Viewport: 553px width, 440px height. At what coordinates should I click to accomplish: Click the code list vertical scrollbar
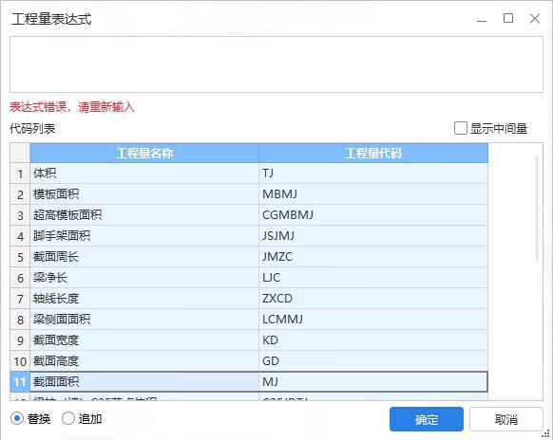tap(537, 208)
